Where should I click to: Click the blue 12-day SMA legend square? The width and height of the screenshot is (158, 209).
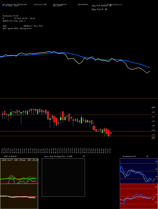pos(3,5)
